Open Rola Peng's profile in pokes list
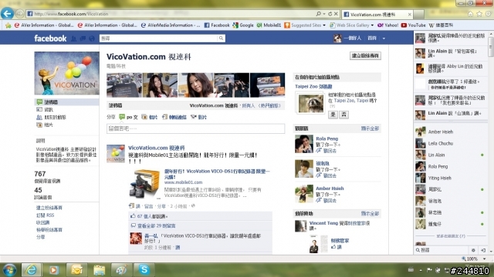Viewport: 494px width, 277px height. click(327, 138)
